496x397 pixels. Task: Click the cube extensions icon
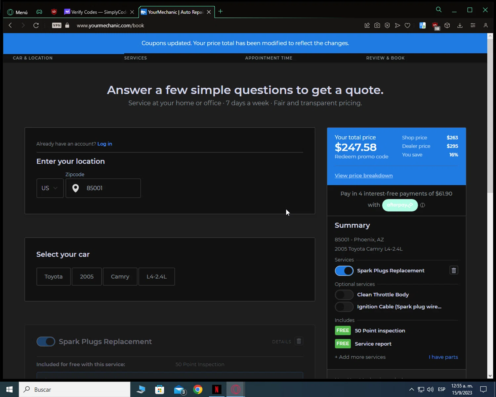[447, 25]
